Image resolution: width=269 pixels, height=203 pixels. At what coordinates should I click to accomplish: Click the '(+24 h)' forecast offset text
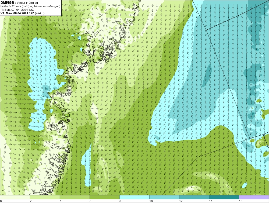click(40, 13)
